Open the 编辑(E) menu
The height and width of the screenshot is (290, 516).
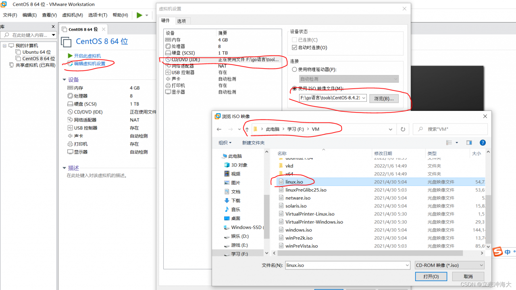click(29, 15)
